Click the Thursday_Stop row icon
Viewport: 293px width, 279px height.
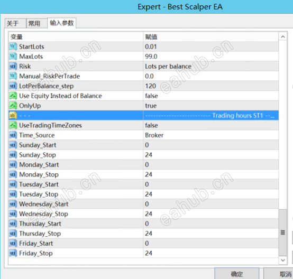pyautogui.click(x=13, y=234)
